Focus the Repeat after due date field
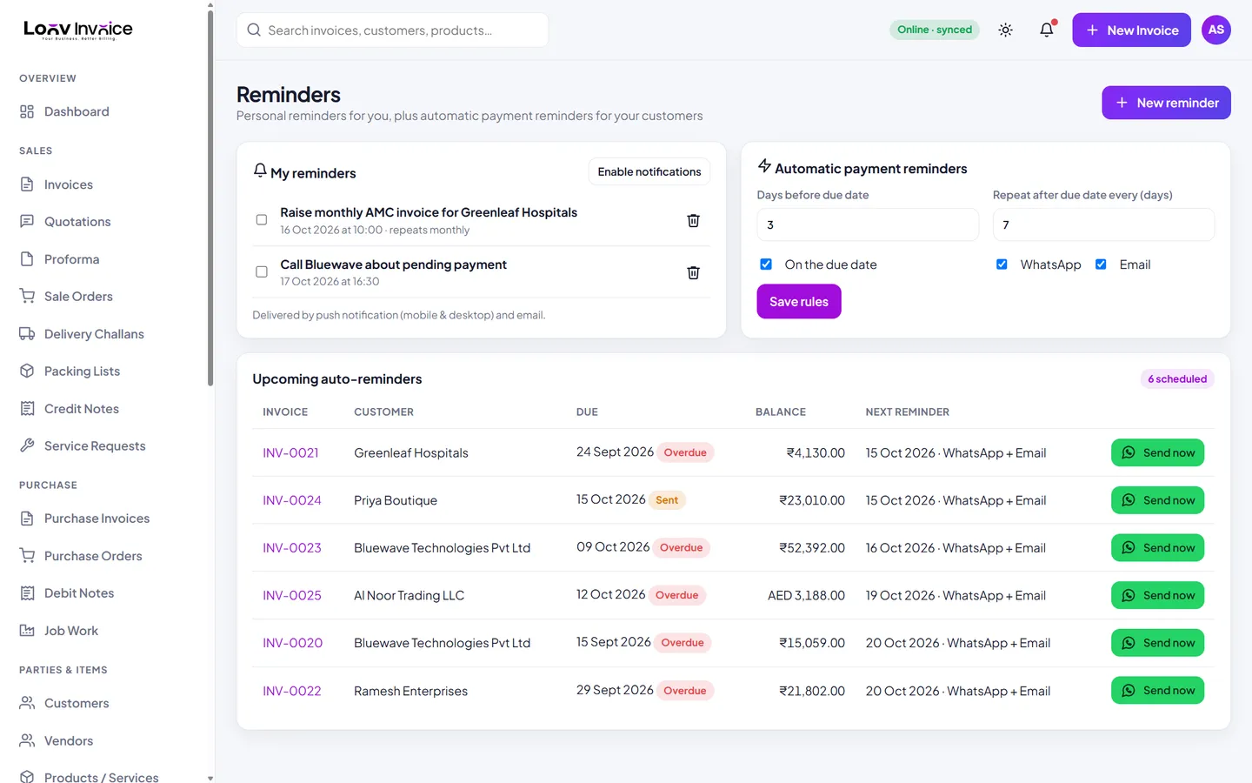This screenshot has height=783, width=1252. 1103,224
